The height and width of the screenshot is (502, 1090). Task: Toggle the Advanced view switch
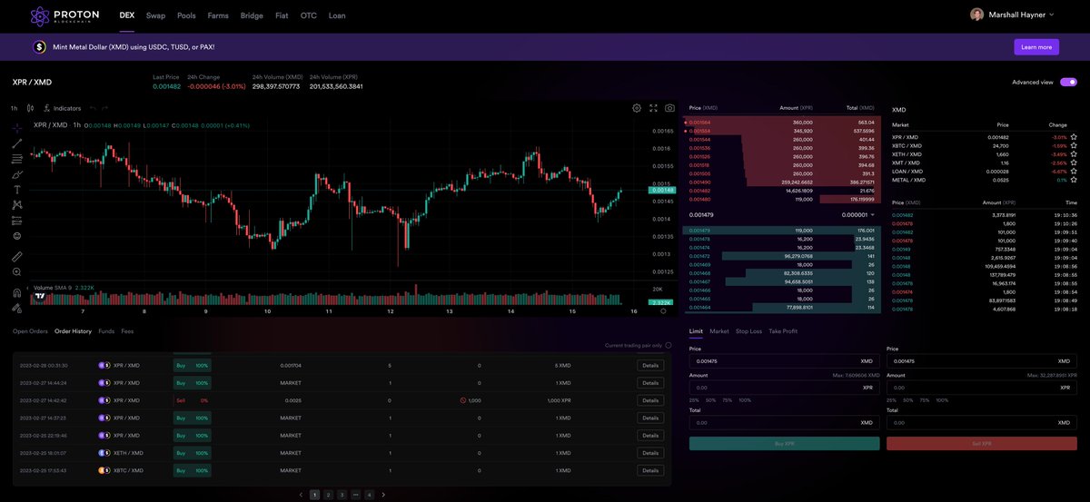pyautogui.click(x=1068, y=82)
